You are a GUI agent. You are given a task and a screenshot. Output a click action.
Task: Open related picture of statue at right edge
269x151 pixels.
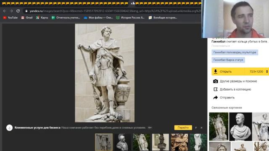point(261,127)
